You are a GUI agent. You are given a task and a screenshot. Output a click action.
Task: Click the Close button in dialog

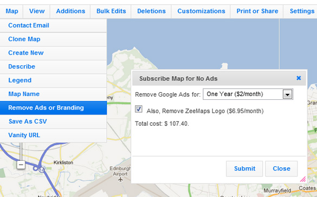click(x=281, y=168)
